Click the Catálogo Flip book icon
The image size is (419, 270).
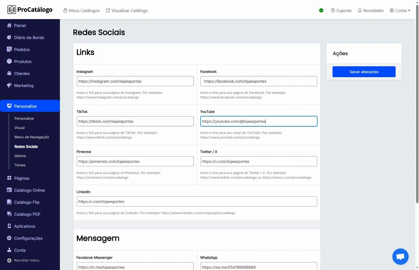pos(9,202)
